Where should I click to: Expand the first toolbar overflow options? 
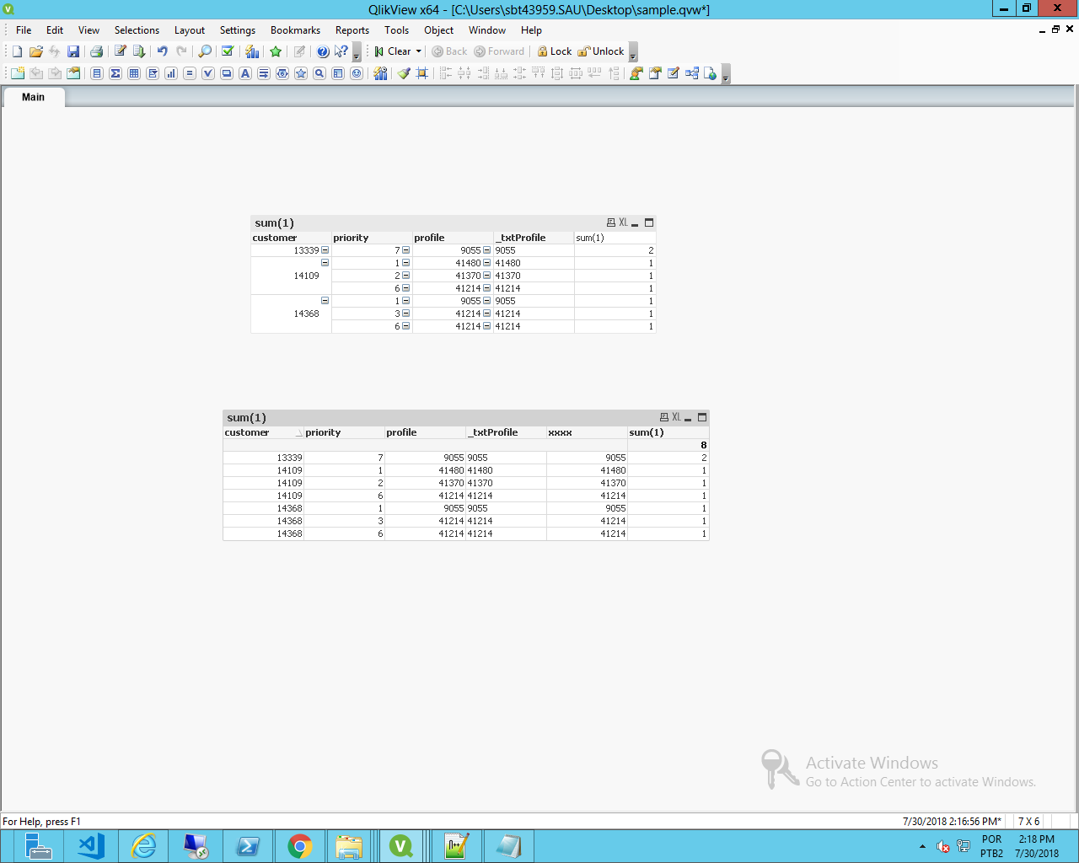tap(357, 52)
